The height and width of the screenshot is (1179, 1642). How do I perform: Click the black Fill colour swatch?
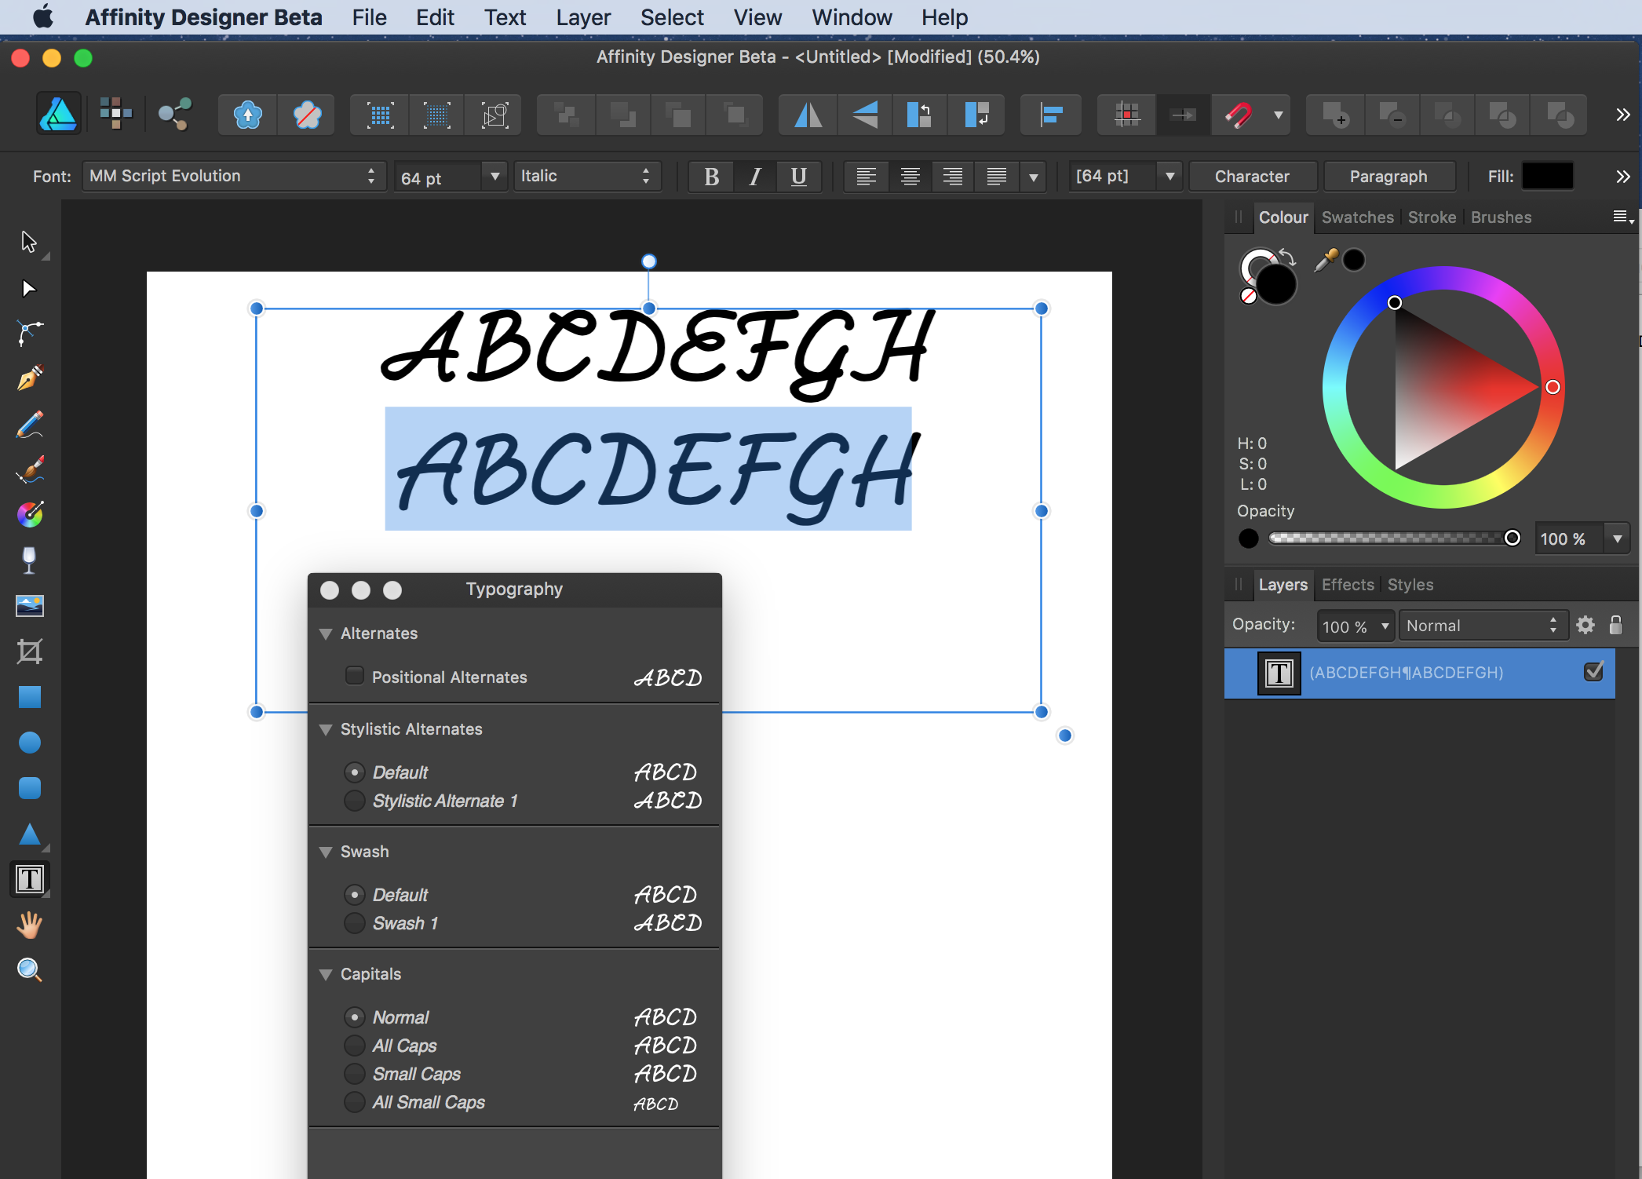(1547, 176)
